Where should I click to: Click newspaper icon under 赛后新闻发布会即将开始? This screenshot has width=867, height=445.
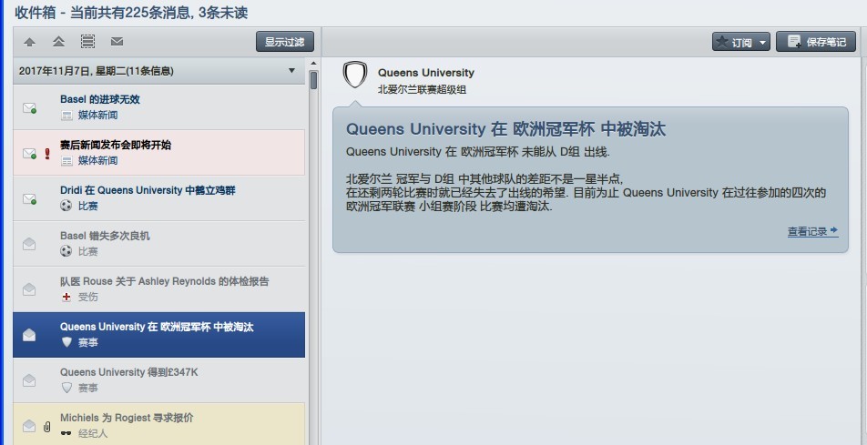pyautogui.click(x=66, y=161)
